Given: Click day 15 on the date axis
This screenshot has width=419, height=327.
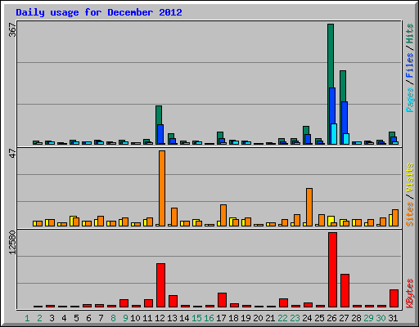Looking at the screenshot, I should (196, 318).
